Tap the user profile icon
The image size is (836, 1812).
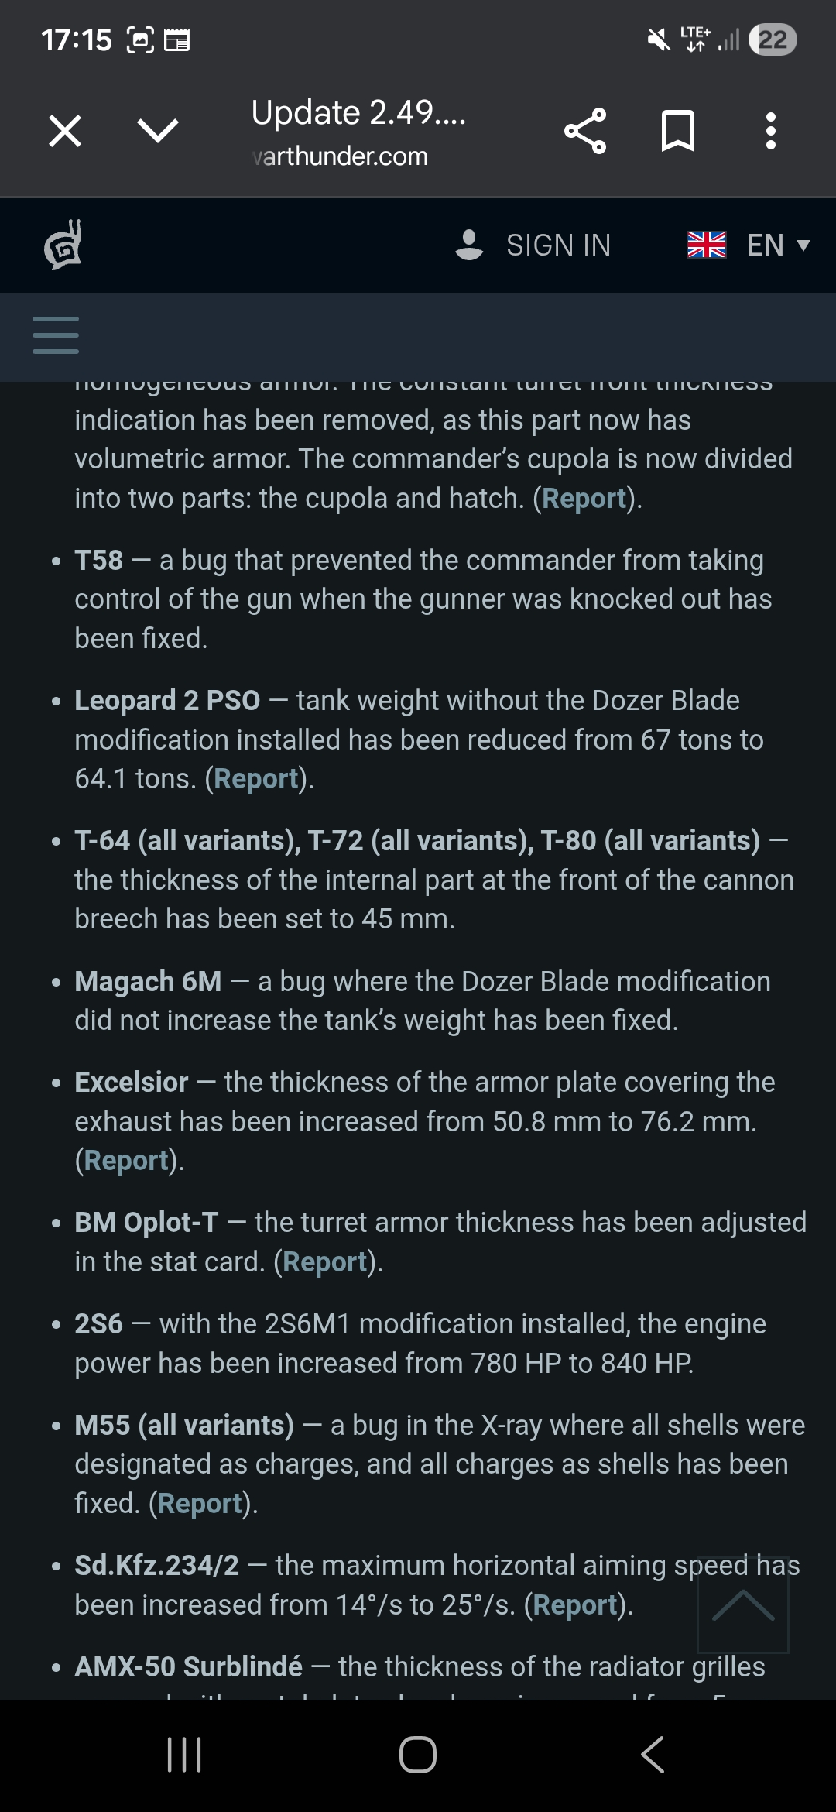click(x=469, y=245)
